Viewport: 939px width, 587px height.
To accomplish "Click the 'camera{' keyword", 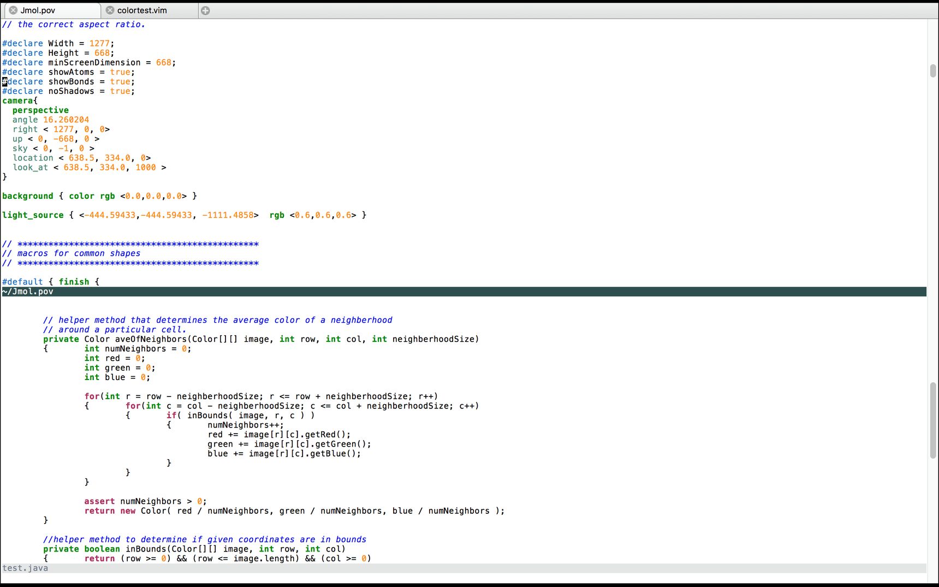I will [20, 101].
